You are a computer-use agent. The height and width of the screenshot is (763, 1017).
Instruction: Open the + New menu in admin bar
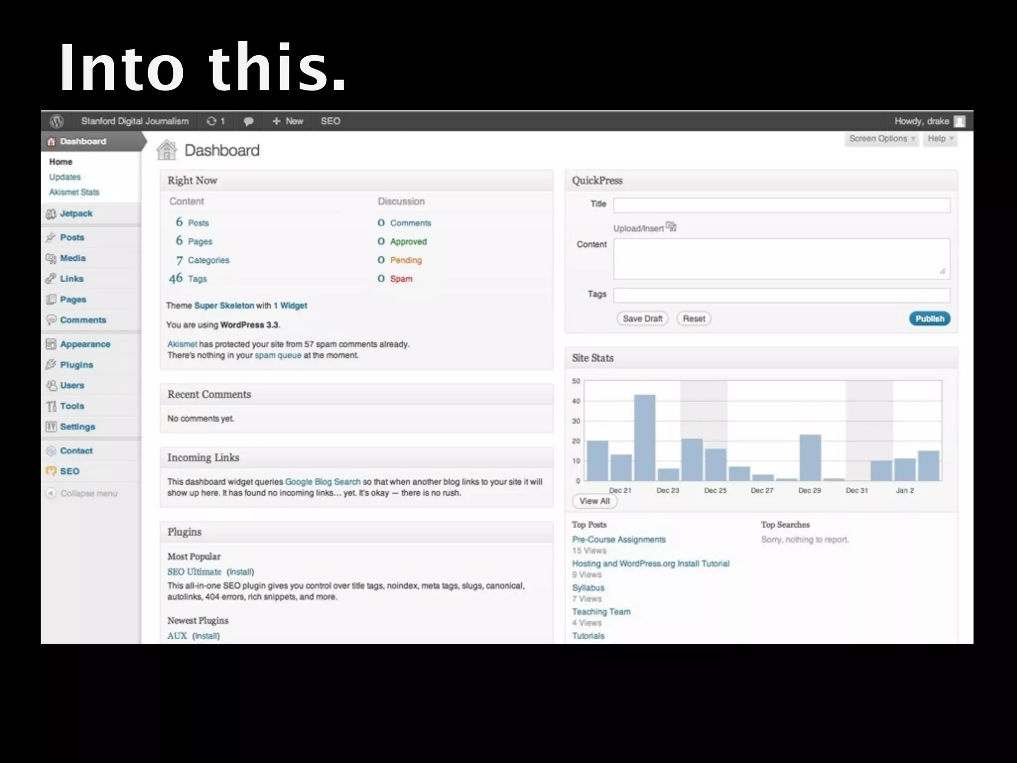pyautogui.click(x=288, y=121)
